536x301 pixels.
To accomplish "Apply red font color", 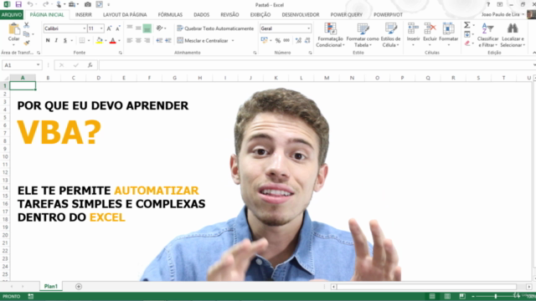I will coord(113,41).
